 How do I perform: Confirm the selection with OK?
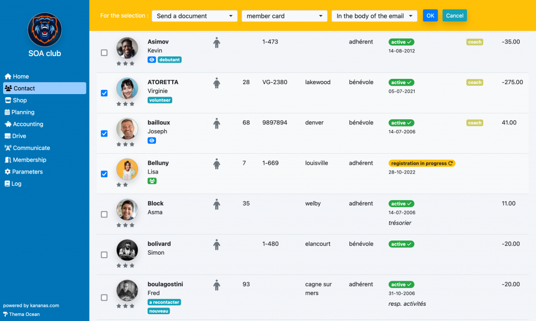pos(430,16)
